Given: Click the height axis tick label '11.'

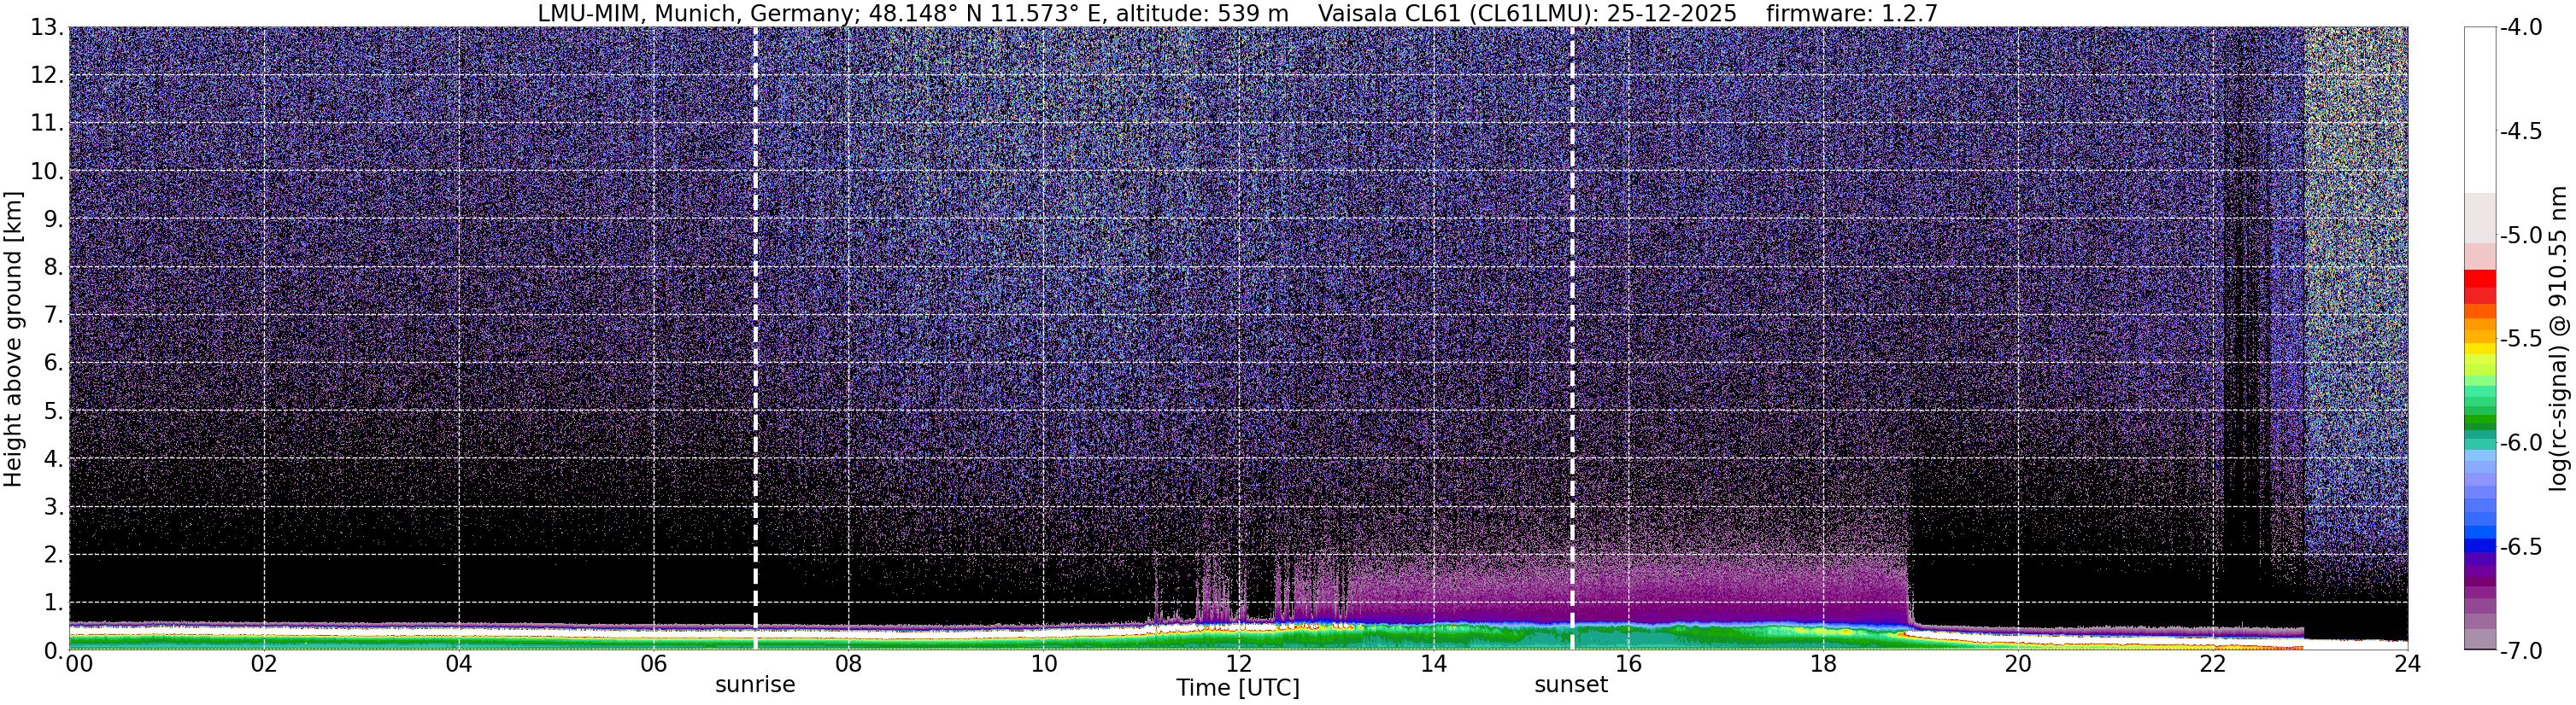Looking at the screenshot, I should click(46, 124).
